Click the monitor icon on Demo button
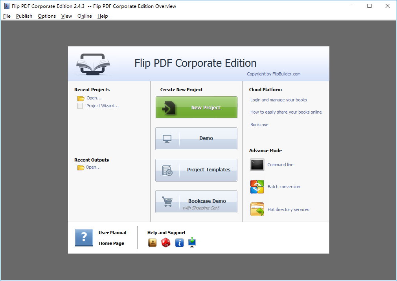The width and height of the screenshot is (397, 281). click(x=167, y=139)
